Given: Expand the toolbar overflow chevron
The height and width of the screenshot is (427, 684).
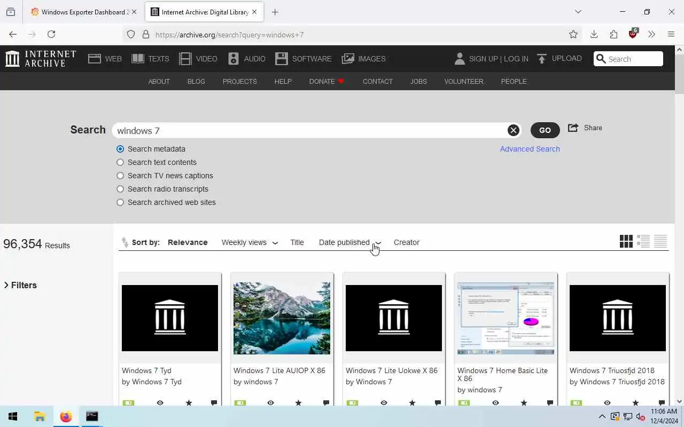Looking at the screenshot, I should (651, 34).
